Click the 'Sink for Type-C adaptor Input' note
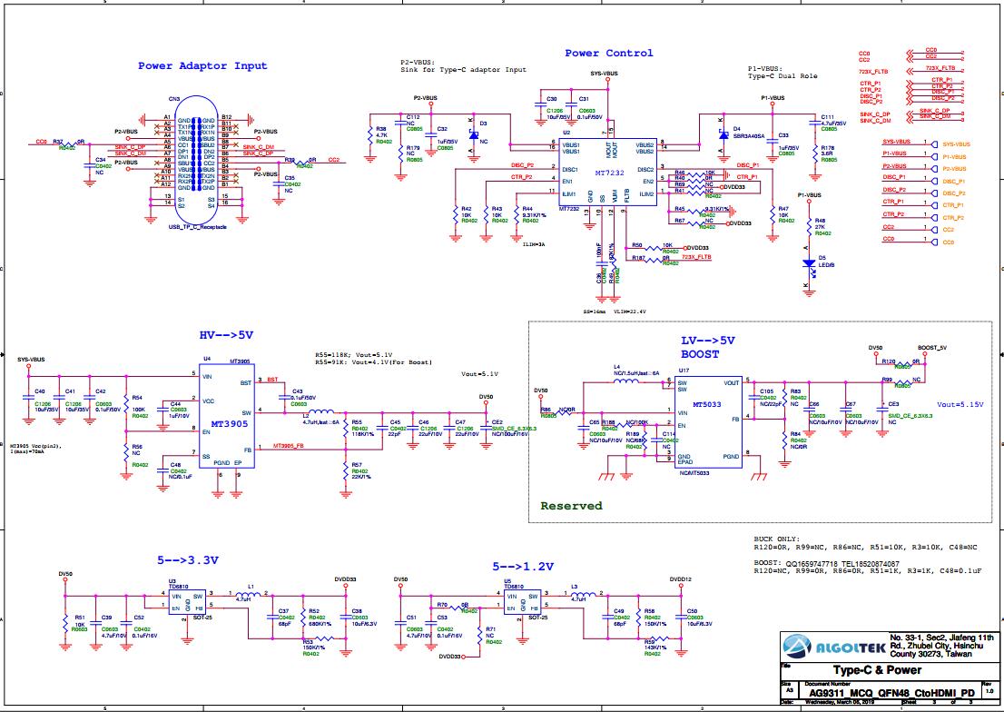The height and width of the screenshot is (712, 1004). coord(464,69)
